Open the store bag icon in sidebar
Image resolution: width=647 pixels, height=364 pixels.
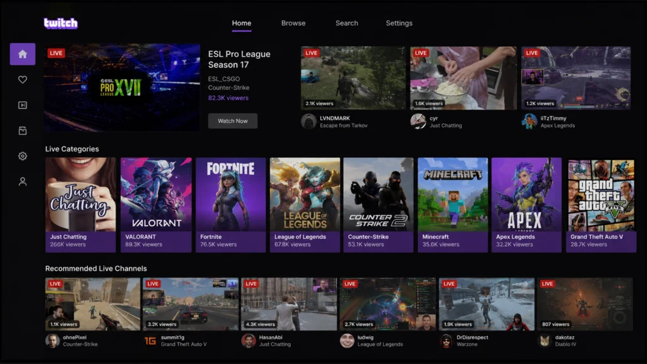point(23,131)
